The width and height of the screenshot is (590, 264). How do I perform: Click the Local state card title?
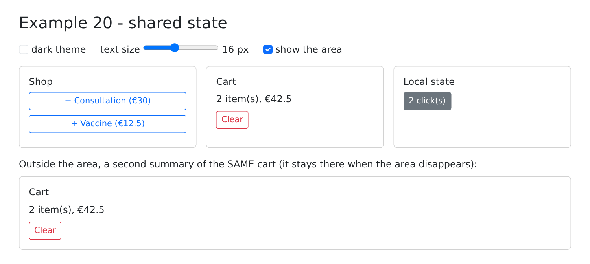click(429, 82)
